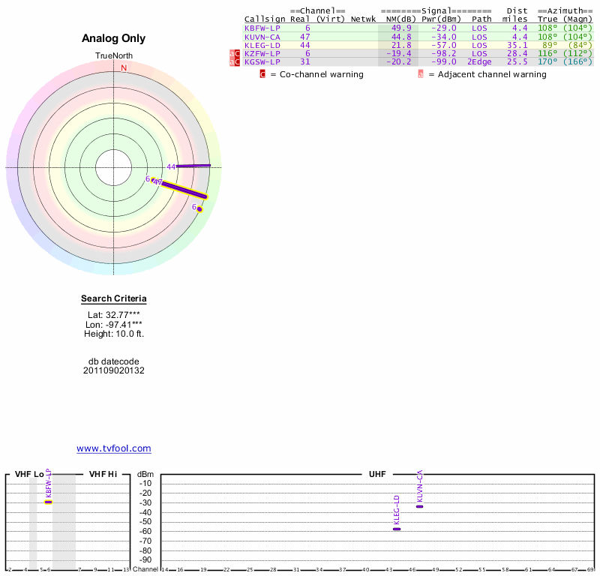
Task: Click the KUVN-CA signal bar in UHF chart
Action: 419,506
